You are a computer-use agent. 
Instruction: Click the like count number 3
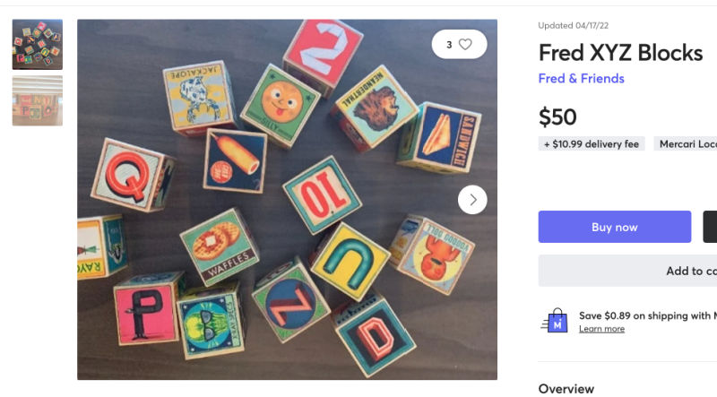click(449, 44)
